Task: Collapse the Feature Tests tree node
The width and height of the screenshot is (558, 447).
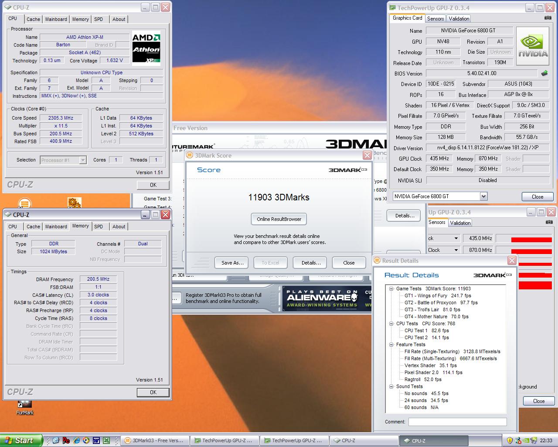Action: 391,344
